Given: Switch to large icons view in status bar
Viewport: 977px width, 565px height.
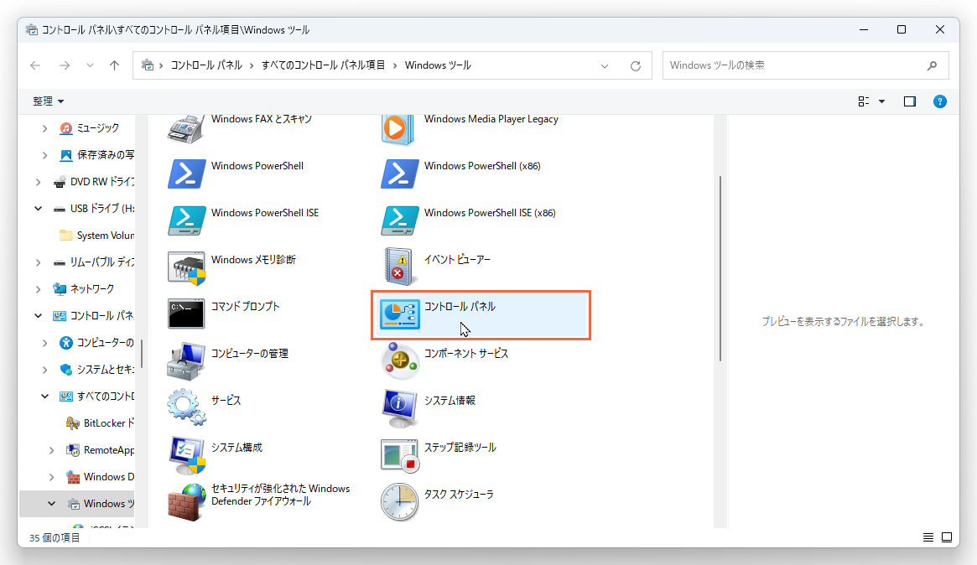Looking at the screenshot, I should [x=947, y=537].
